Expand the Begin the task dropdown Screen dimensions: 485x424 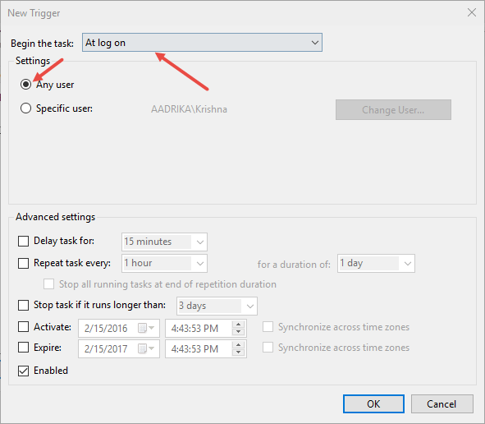tap(202, 43)
